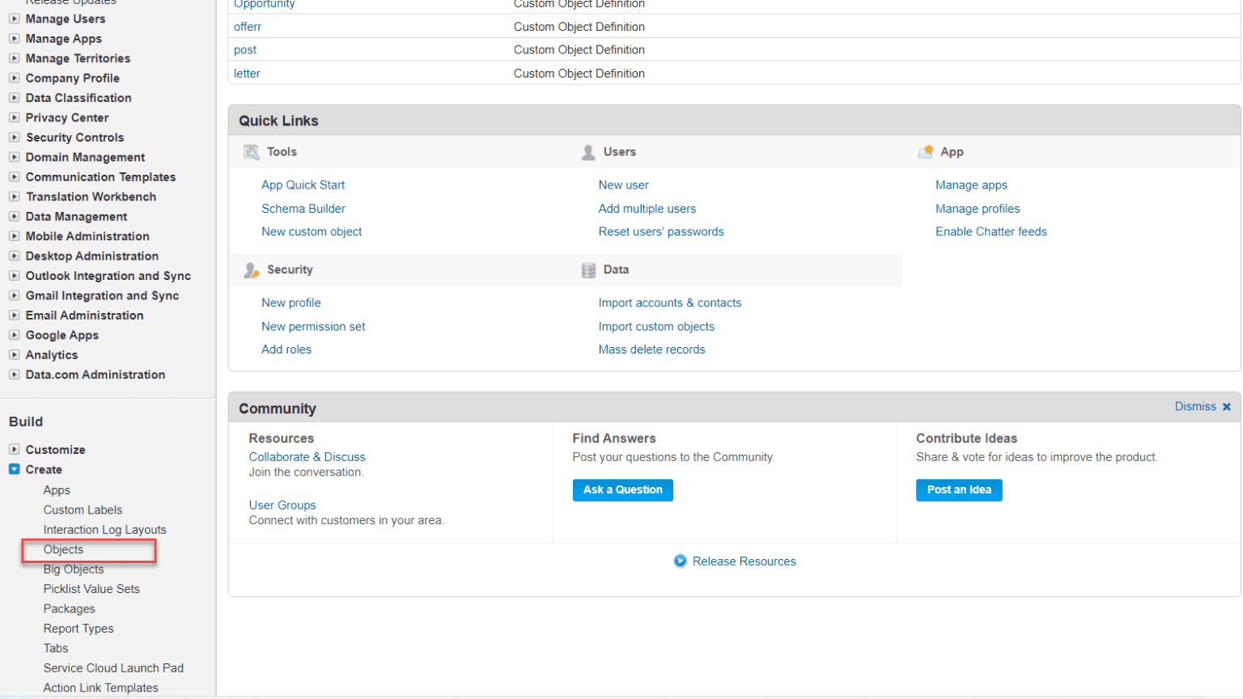This screenshot has height=699, width=1243.
Task: Click the Post an Idea button
Action: tap(958, 489)
